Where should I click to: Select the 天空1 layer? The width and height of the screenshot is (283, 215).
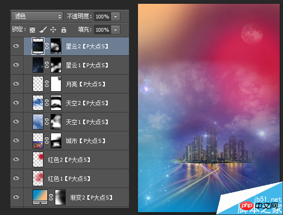point(76,121)
